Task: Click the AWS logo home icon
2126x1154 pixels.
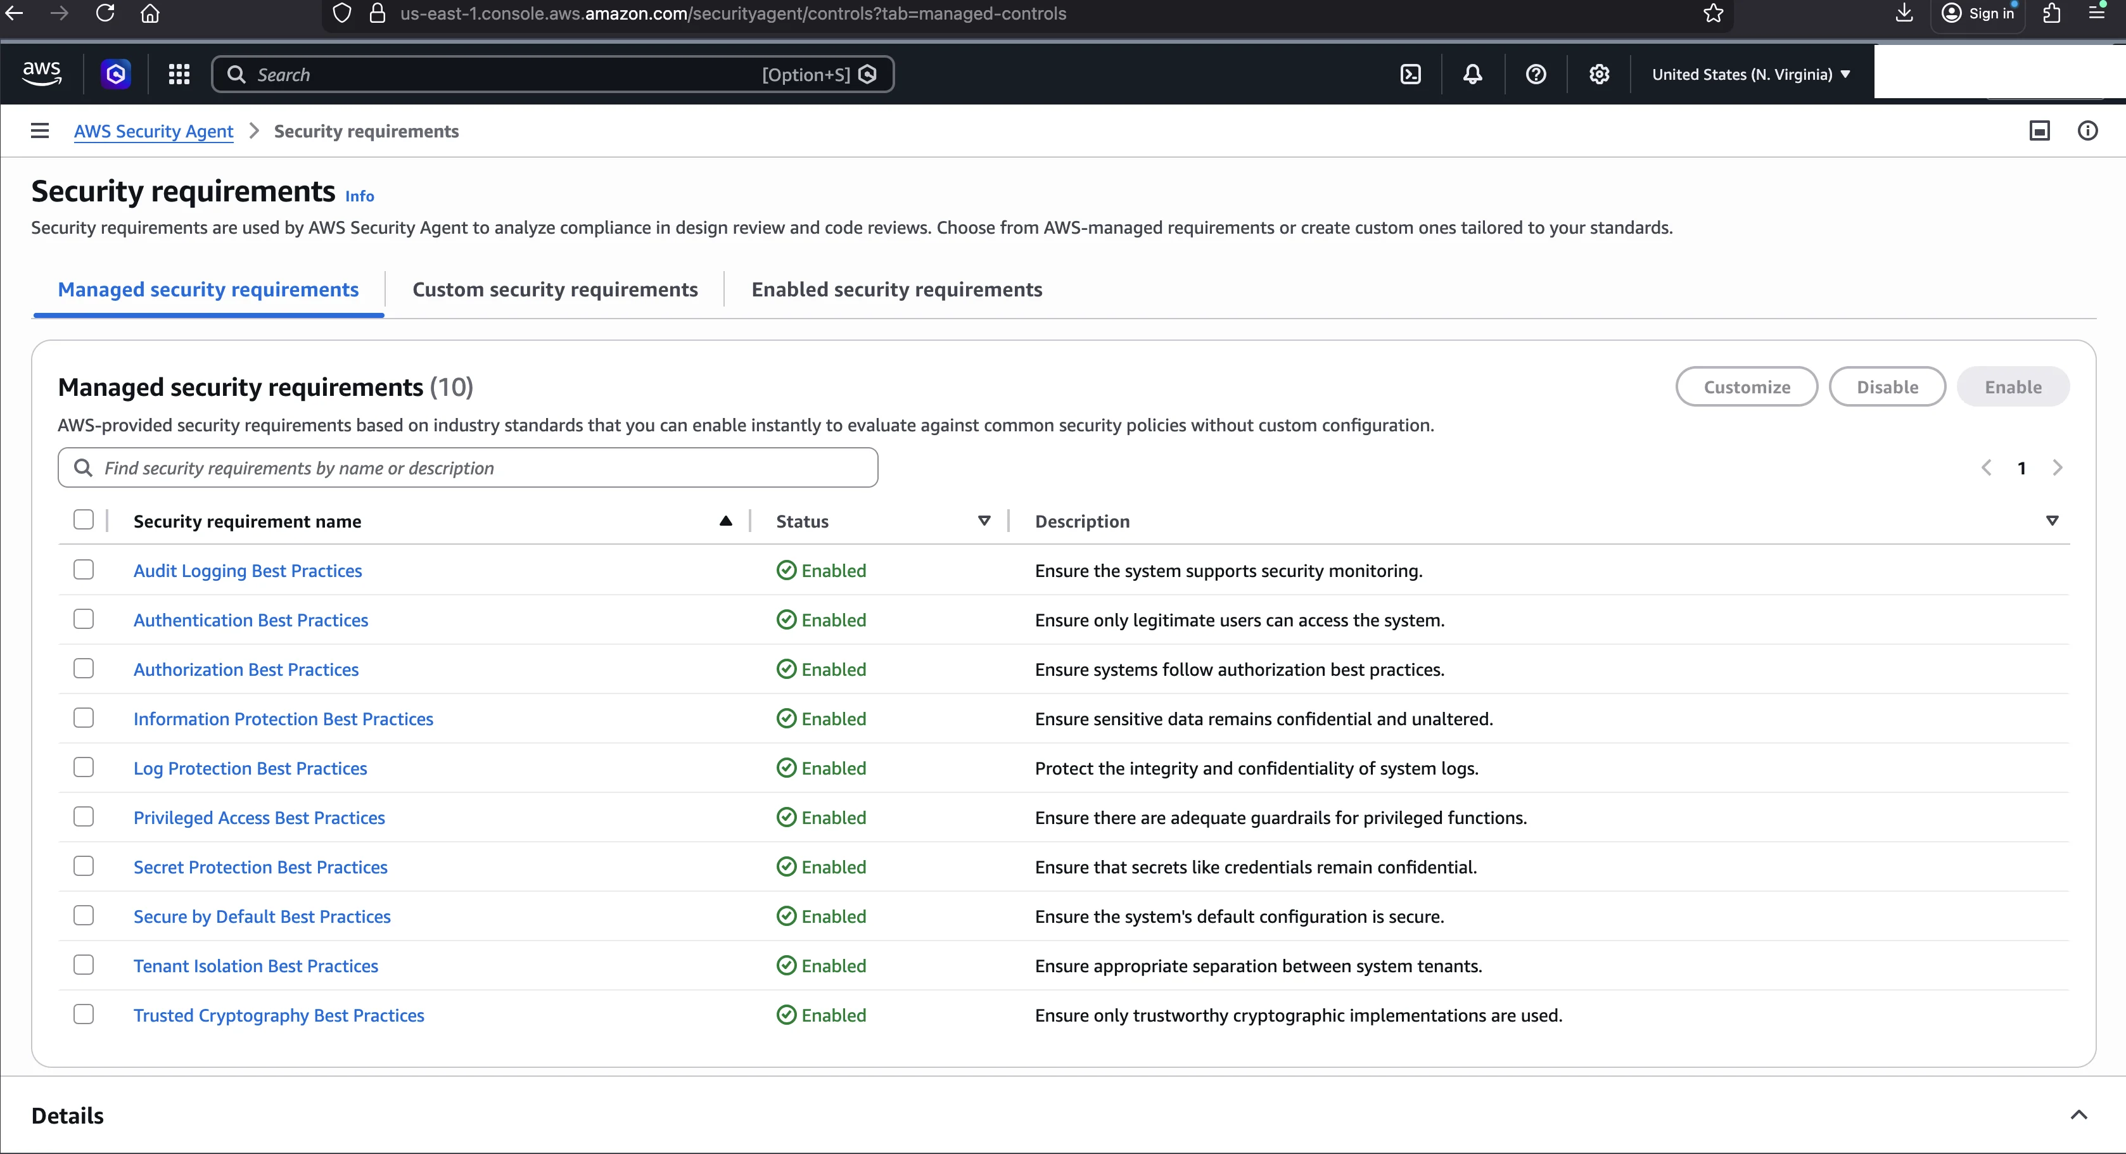Action: tap(41, 74)
